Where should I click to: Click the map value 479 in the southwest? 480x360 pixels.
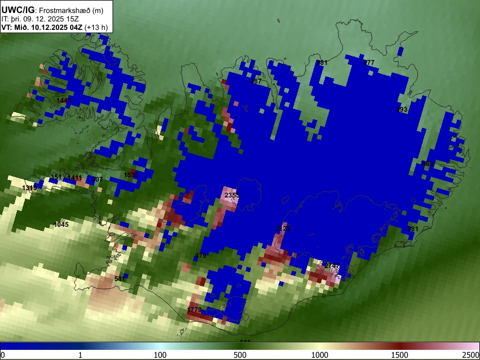tap(200, 256)
